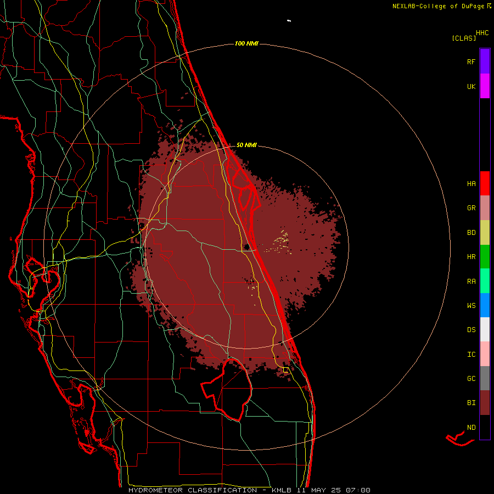Click the IC light pink legend swatch
The width and height of the screenshot is (494, 494).
coord(485,354)
